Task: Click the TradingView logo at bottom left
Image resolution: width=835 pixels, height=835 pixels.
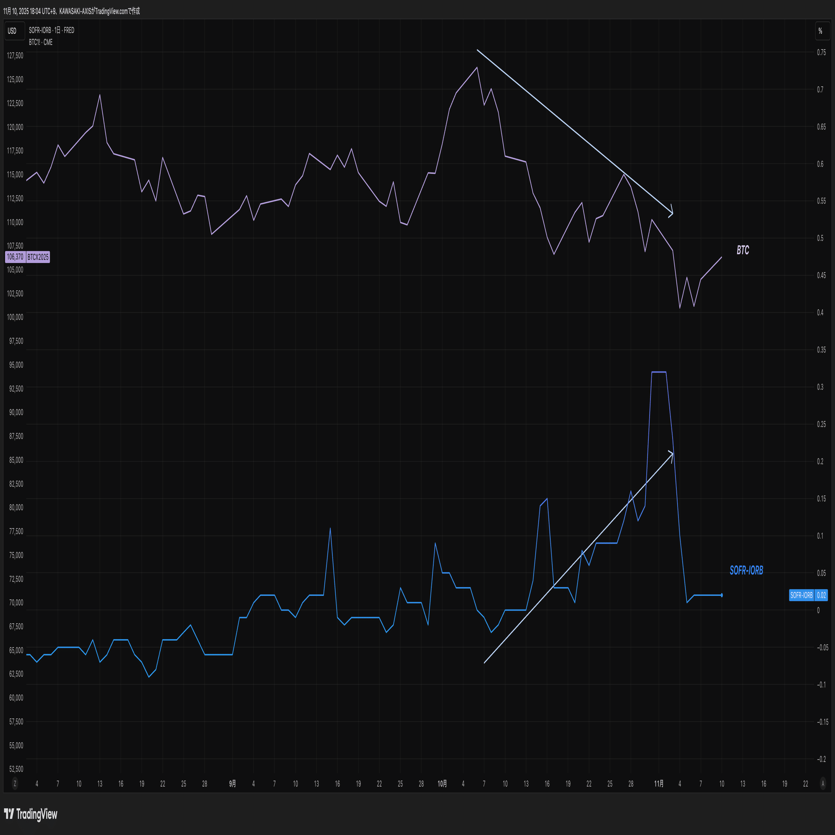Action: (30, 814)
